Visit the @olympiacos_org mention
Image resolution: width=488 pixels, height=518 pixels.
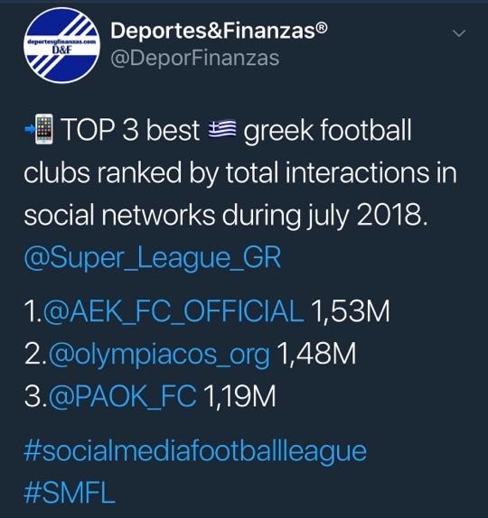point(159,355)
